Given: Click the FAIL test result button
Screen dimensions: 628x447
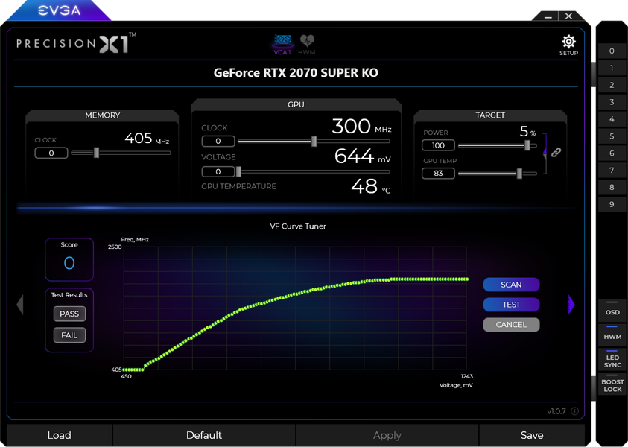Looking at the screenshot, I should 69,335.
